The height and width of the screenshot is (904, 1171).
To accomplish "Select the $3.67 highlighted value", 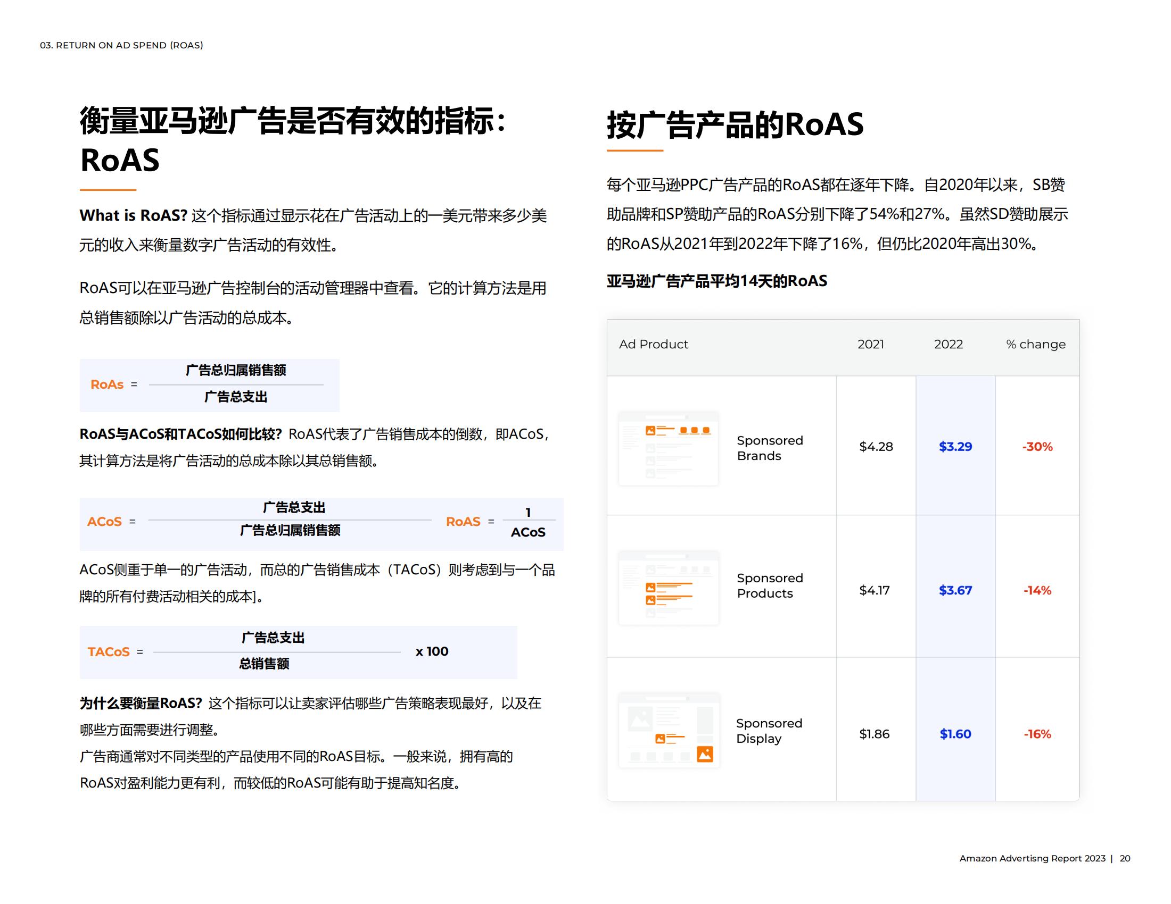I will click(x=956, y=590).
